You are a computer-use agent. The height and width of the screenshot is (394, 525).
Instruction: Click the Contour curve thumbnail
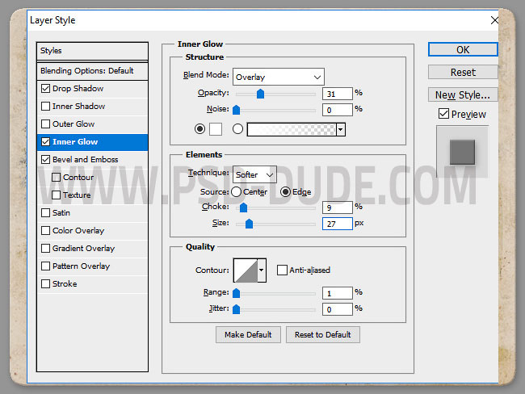(246, 270)
